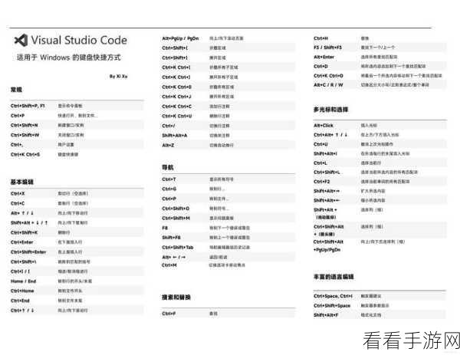Click the "Alt+Enter" shortcut entry
460x355 pixels.
click(x=324, y=57)
